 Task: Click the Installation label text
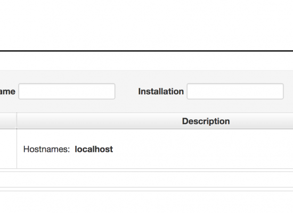(161, 92)
